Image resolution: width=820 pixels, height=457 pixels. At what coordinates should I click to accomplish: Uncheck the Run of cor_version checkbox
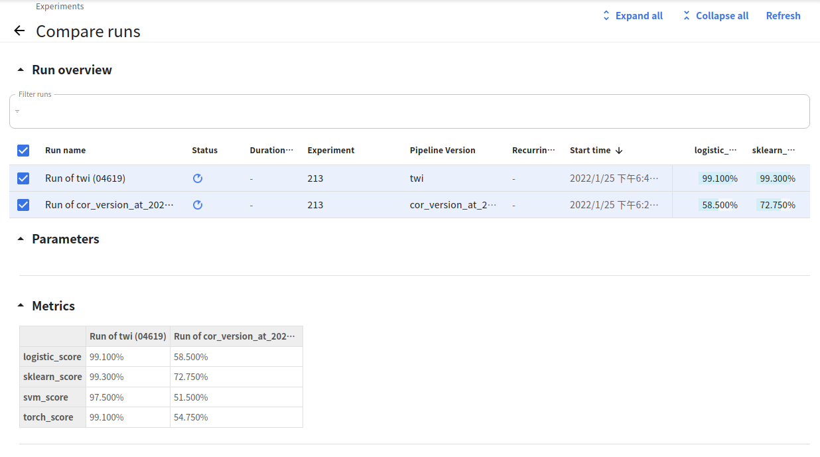tap(23, 205)
